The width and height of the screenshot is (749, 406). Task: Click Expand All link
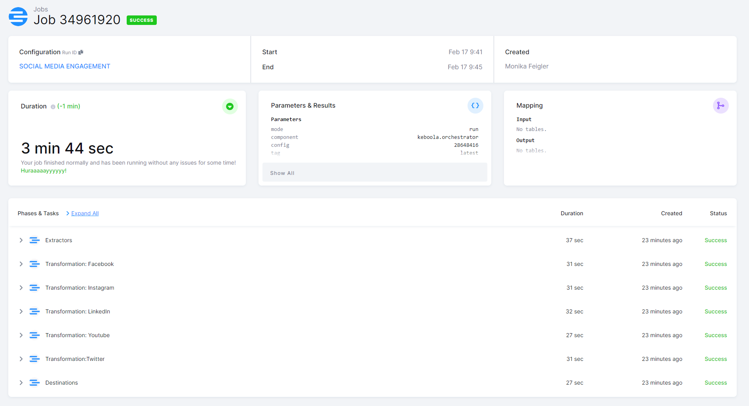85,213
